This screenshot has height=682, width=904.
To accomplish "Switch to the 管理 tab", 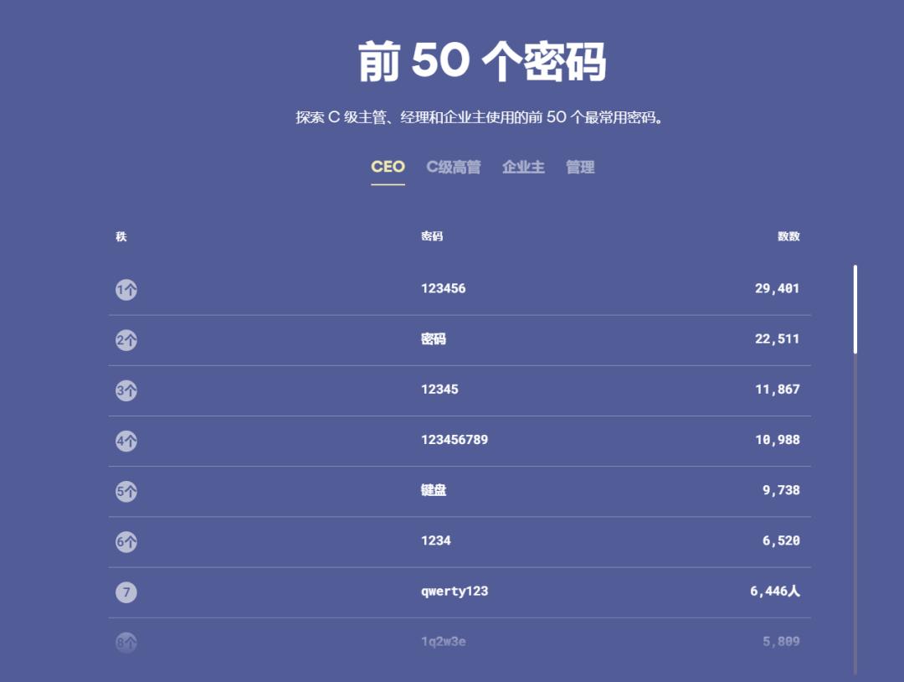I will click(581, 167).
